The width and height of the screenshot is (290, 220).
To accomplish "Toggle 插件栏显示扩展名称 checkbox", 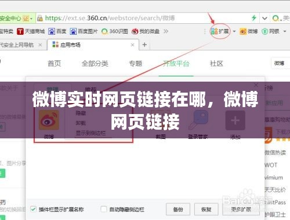I will (x=33, y=209).
